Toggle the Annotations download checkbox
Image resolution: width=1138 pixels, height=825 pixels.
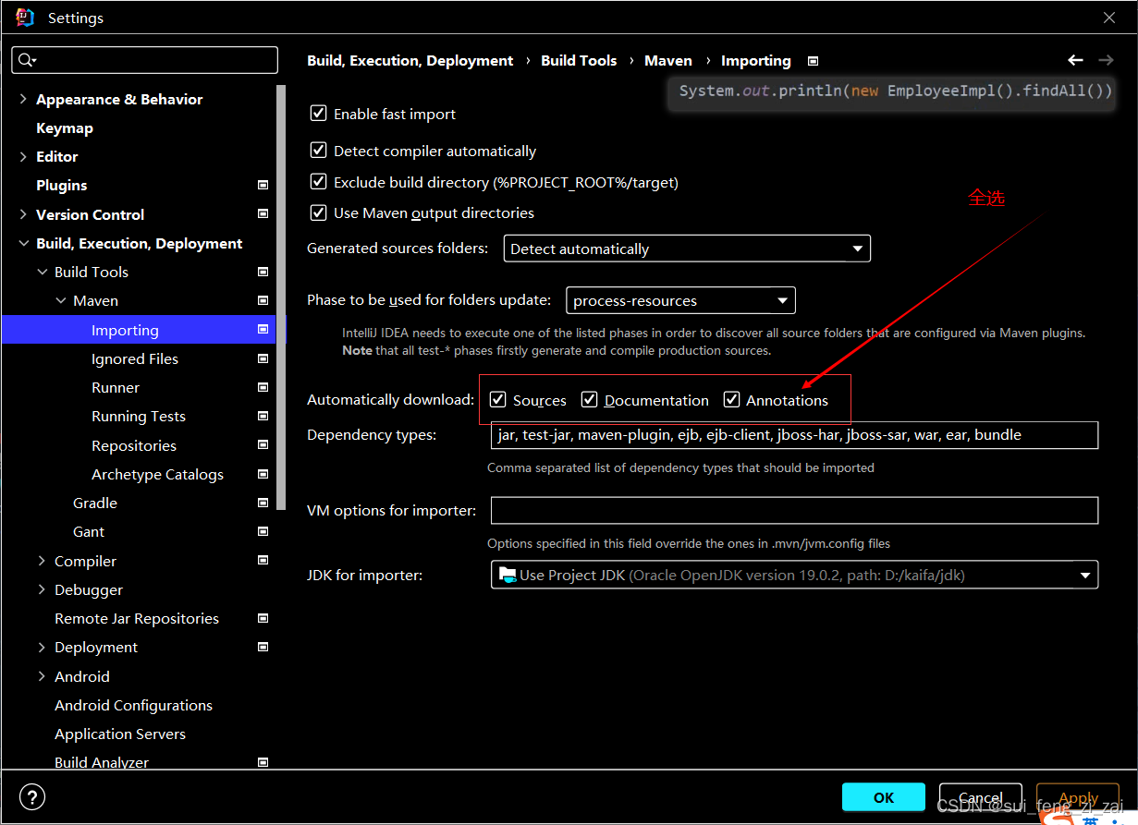coord(732,399)
